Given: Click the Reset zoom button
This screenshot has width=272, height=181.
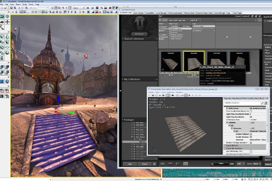Looking at the screenshot, I should (x=232, y=164).
